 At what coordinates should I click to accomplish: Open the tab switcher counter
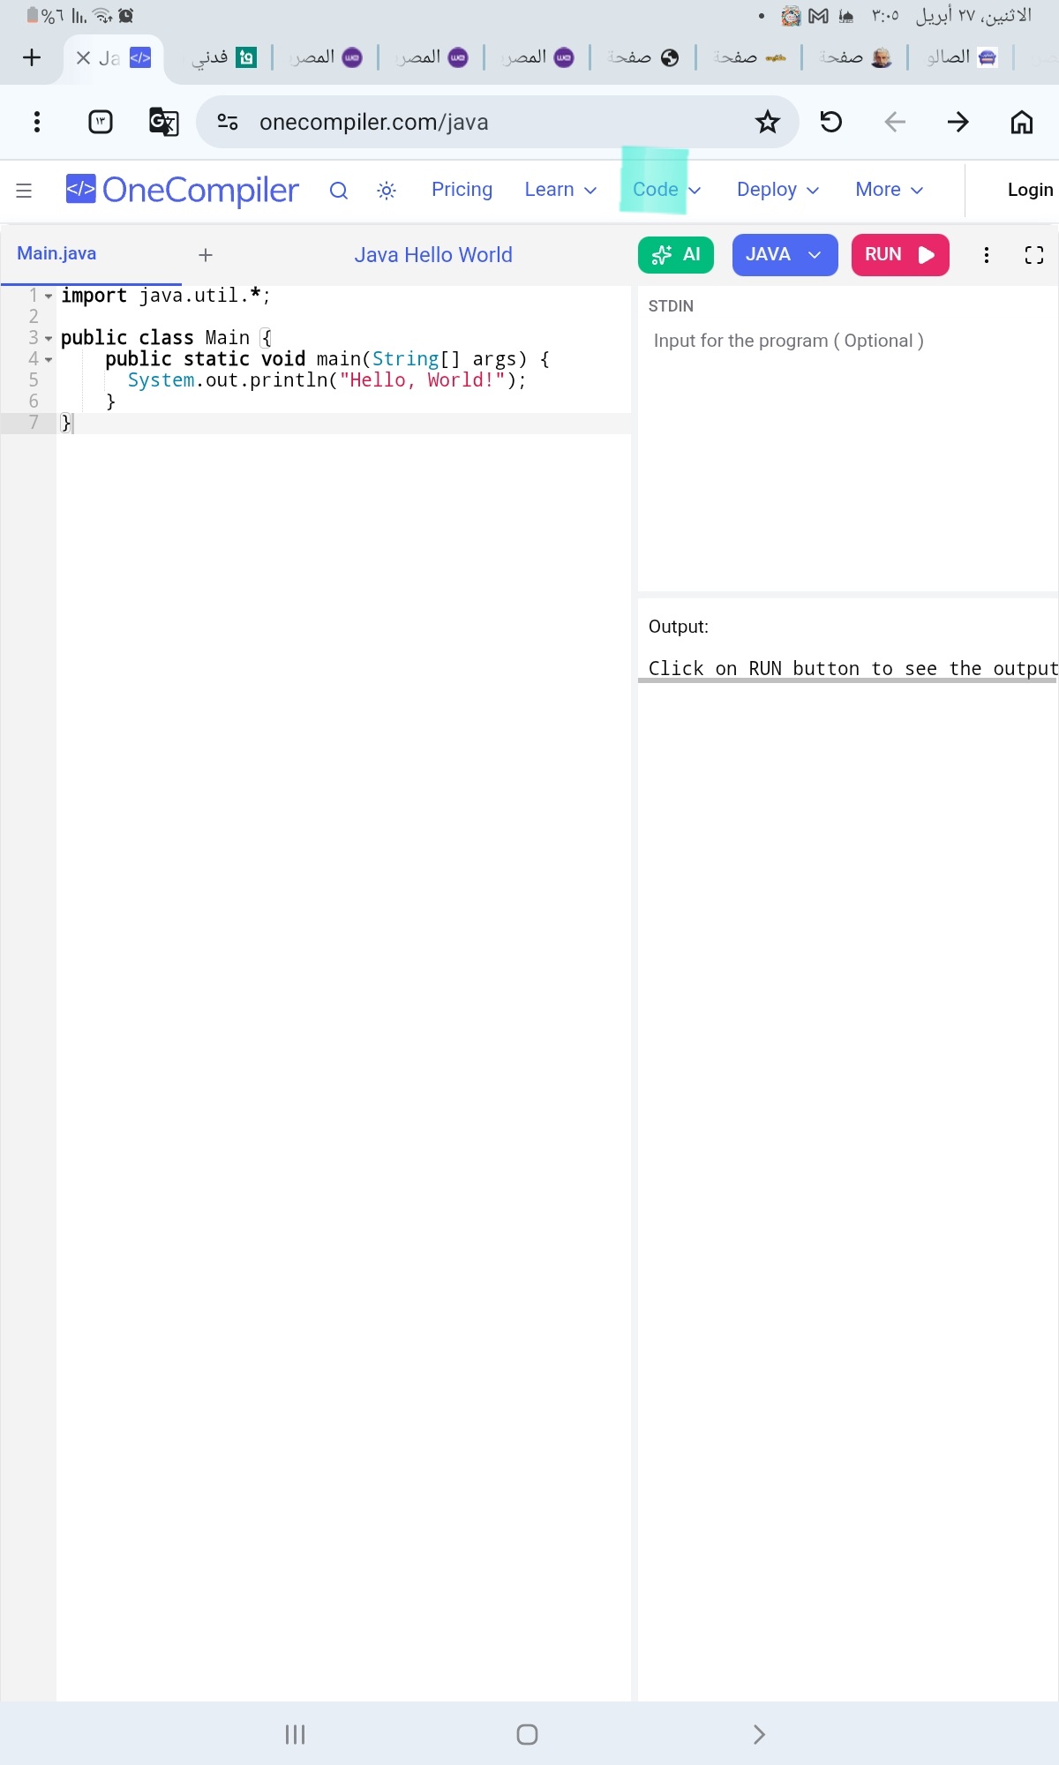click(x=101, y=122)
